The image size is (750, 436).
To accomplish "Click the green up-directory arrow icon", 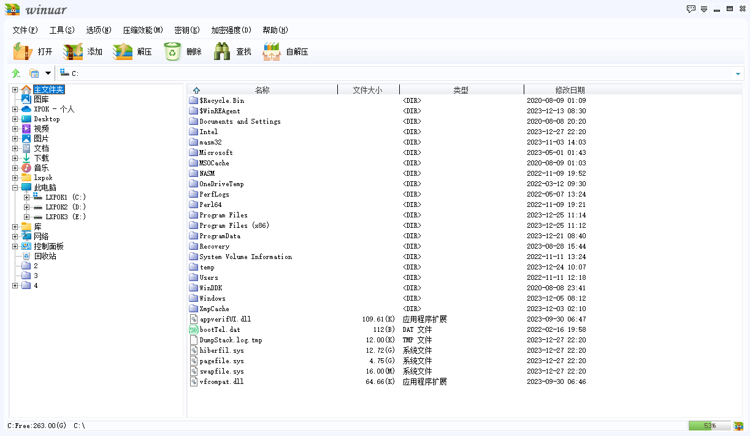I will (16, 73).
